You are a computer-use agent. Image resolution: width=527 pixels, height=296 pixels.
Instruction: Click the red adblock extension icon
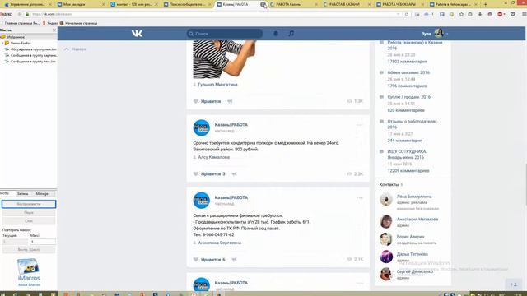coord(500,14)
